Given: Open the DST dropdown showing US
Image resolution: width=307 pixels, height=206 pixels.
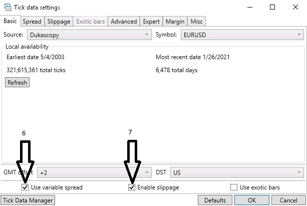Looking at the screenshot, I should [x=237, y=172].
